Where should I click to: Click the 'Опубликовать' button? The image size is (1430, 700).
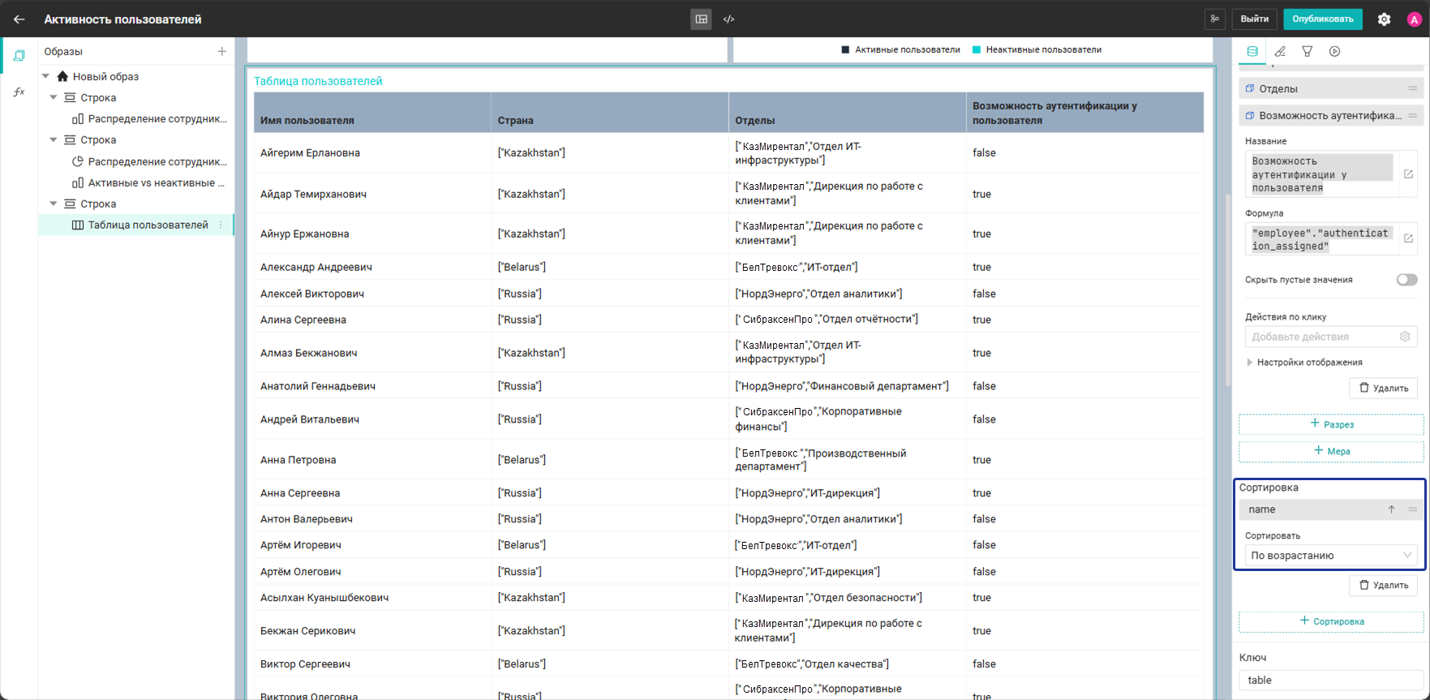pyautogui.click(x=1323, y=19)
